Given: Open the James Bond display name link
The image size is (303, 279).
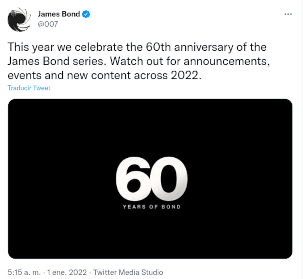Looking at the screenshot, I should click(59, 14).
